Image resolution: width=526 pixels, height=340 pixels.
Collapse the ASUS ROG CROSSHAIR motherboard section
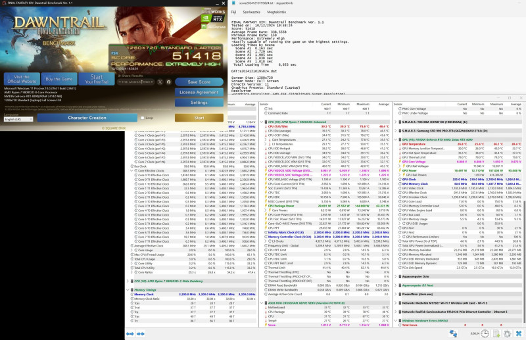(x=262, y=303)
